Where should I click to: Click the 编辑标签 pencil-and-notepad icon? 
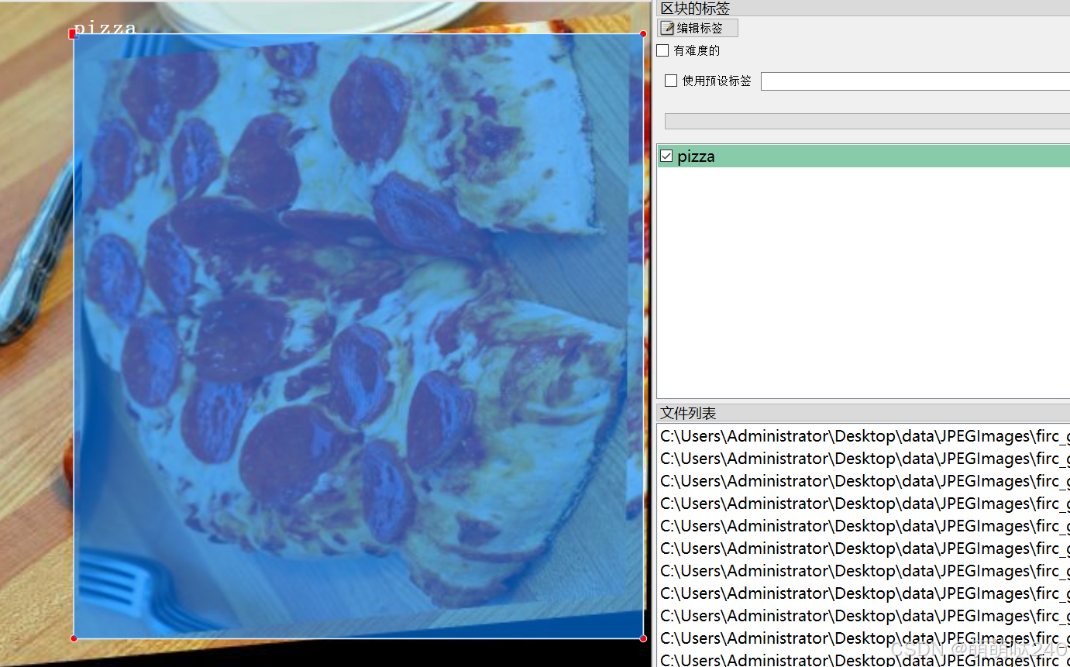(667, 29)
